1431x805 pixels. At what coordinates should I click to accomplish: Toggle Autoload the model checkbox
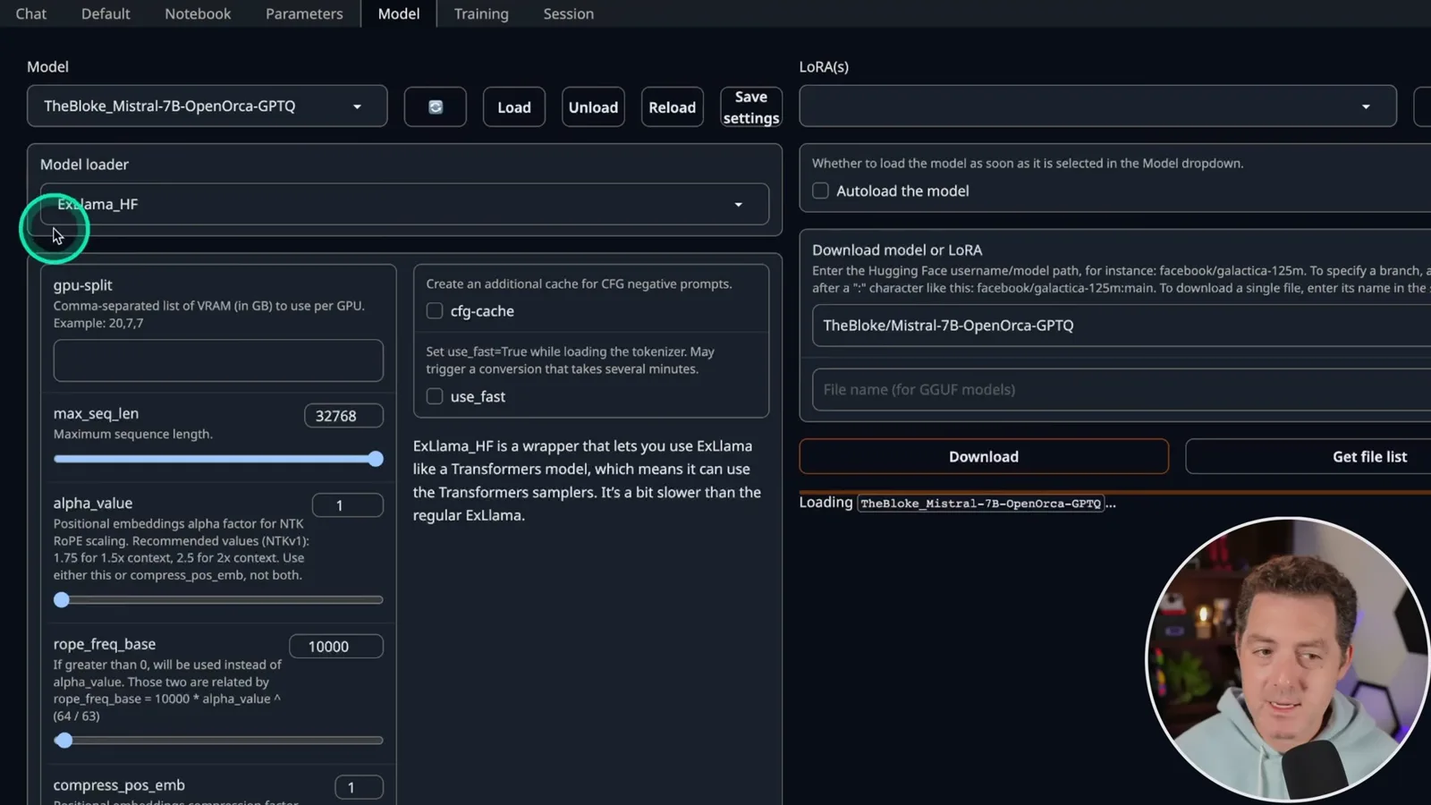click(820, 191)
